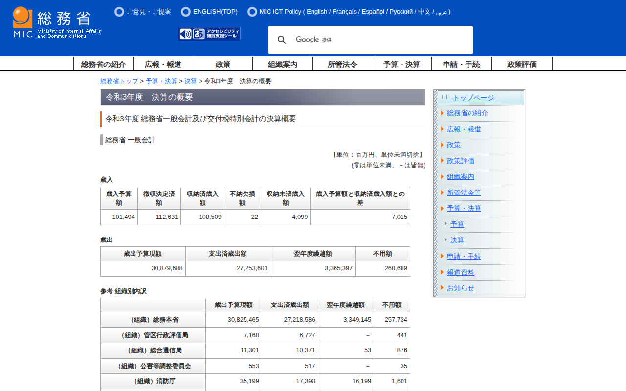Open the 政策 main menu tab
Viewport: 626px width, 391px height.
[223, 64]
